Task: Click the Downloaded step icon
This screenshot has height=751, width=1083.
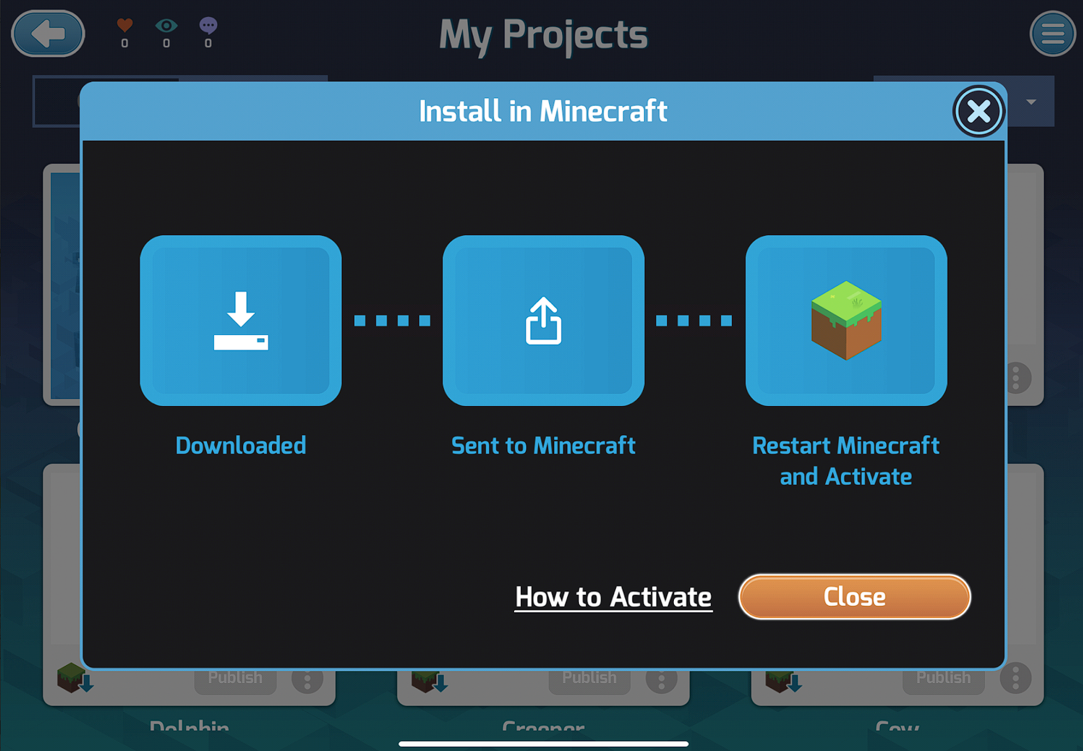Action: coord(241,320)
